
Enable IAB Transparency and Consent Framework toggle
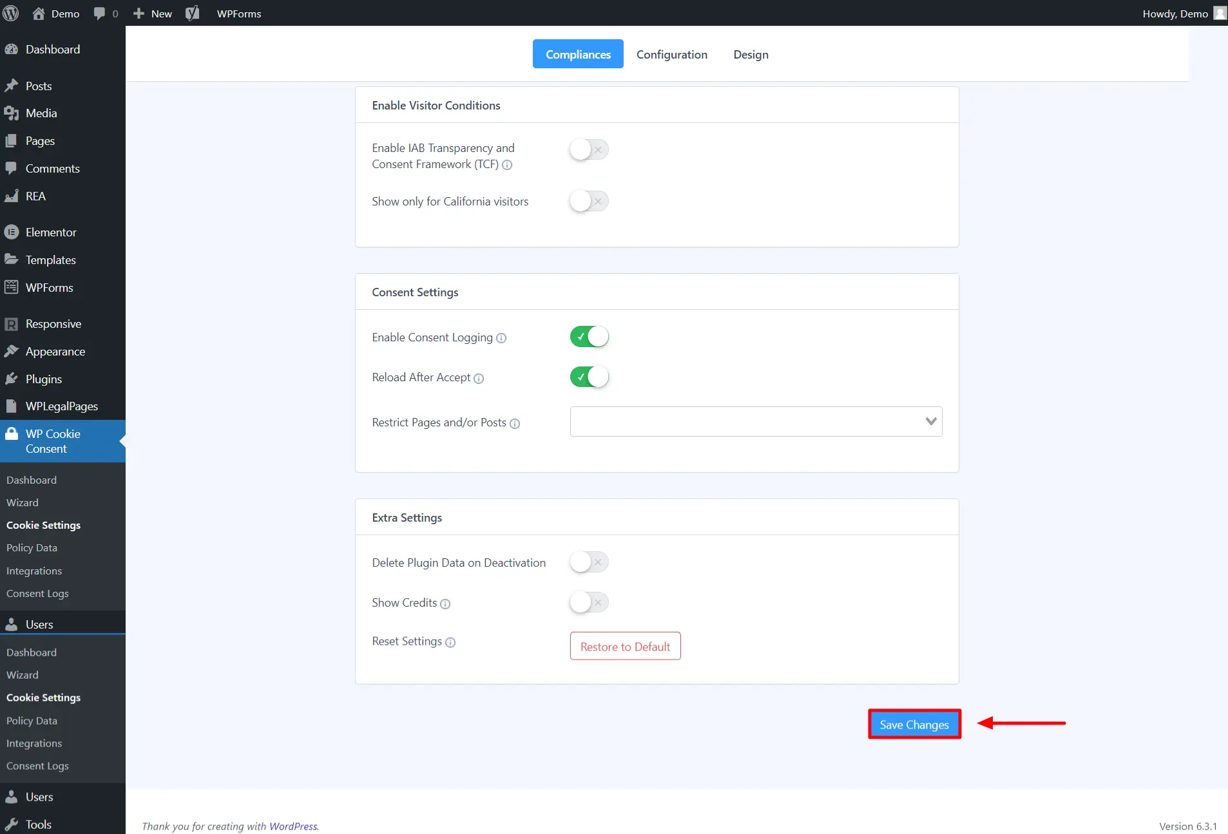[x=588, y=149]
